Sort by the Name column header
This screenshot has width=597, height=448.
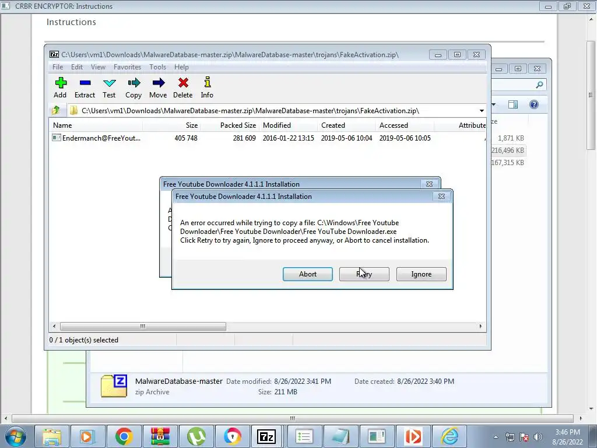(x=96, y=125)
